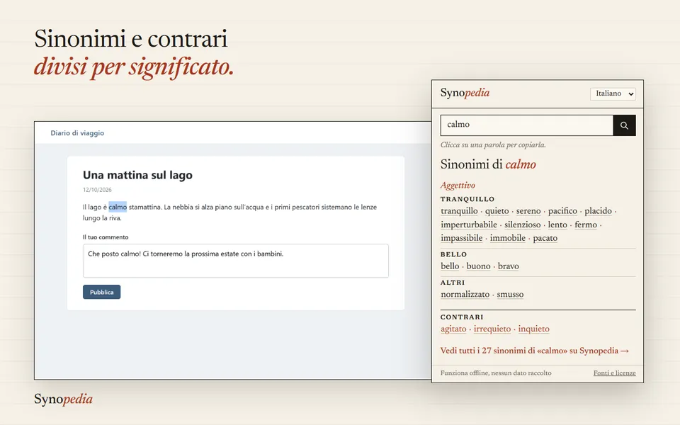Copy the synonym smusso

pos(510,295)
